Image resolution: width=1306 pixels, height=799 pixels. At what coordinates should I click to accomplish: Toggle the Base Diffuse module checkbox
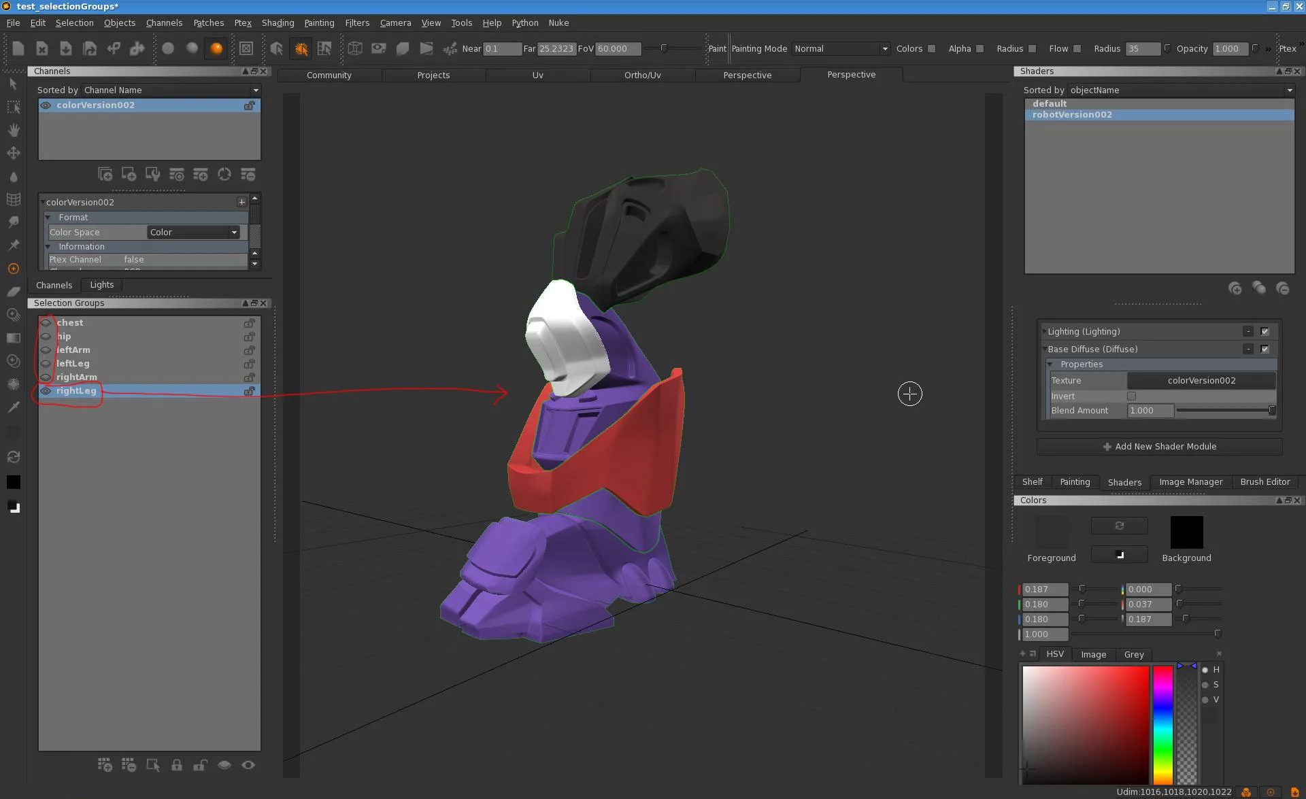(1265, 350)
